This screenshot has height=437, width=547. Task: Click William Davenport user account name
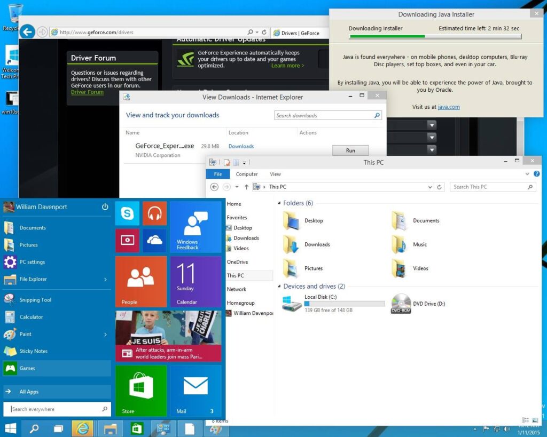[x=42, y=206]
